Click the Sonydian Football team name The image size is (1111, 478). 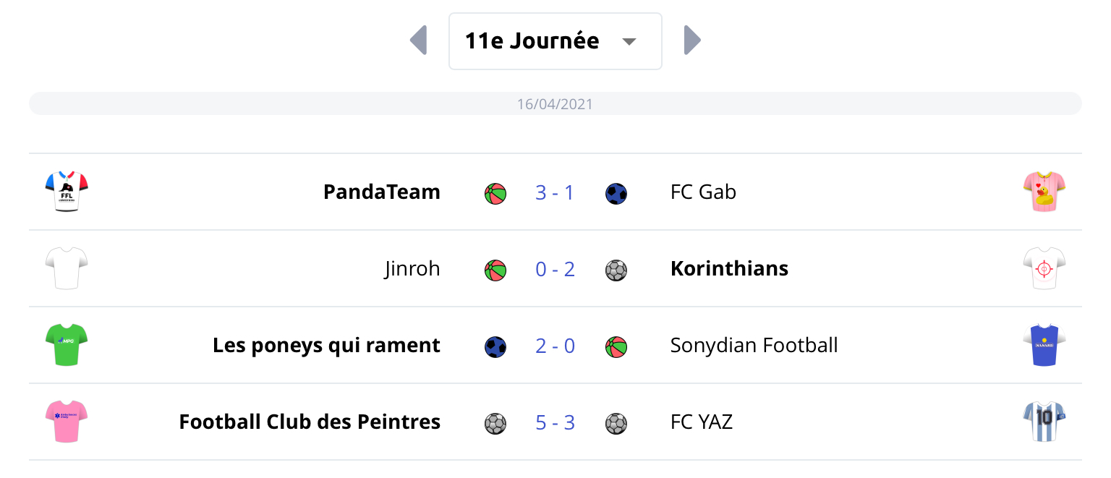(754, 346)
